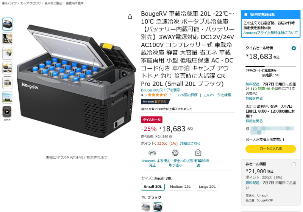
Task: Choose the Large 29L size option
Action: pos(207,187)
